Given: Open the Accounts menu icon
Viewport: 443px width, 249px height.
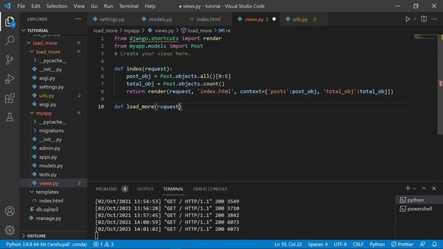Looking at the screenshot, I should point(10,211).
